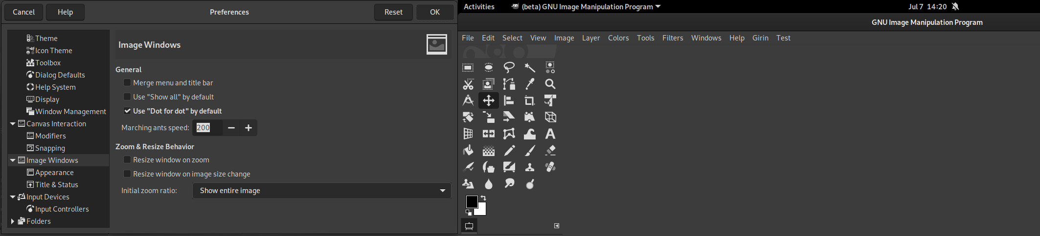The width and height of the screenshot is (1040, 236).
Task: Select the 3D Transform cube tool
Action: click(550, 117)
